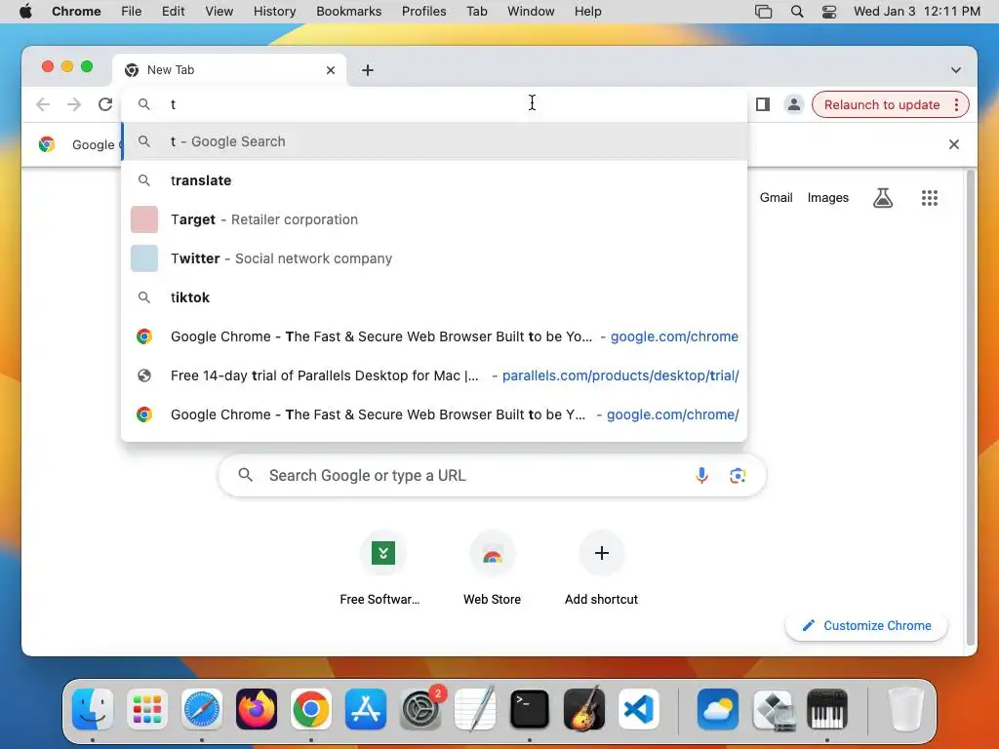This screenshot has height=749, width=999.
Task: Click Customize Chrome button
Action: (x=866, y=625)
